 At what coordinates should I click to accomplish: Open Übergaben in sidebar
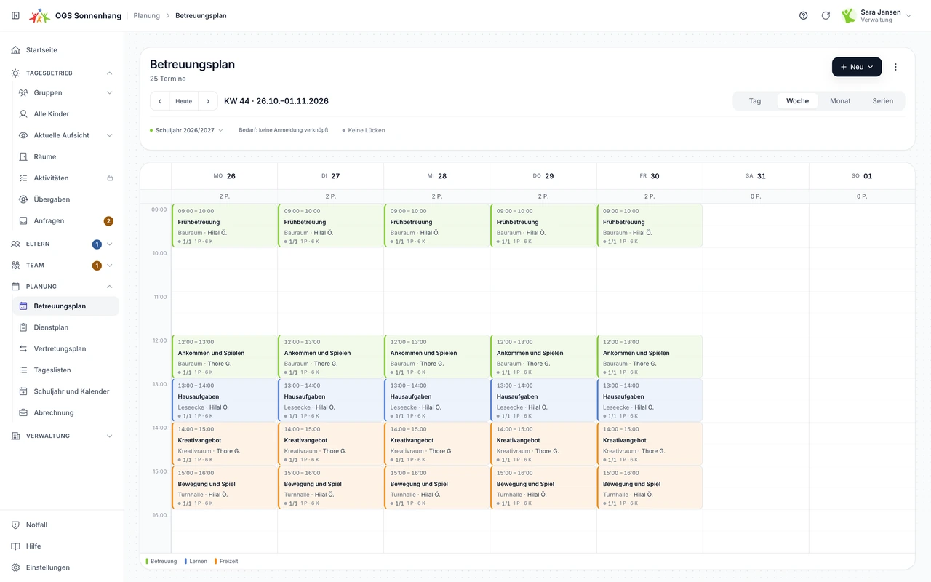coord(65,199)
